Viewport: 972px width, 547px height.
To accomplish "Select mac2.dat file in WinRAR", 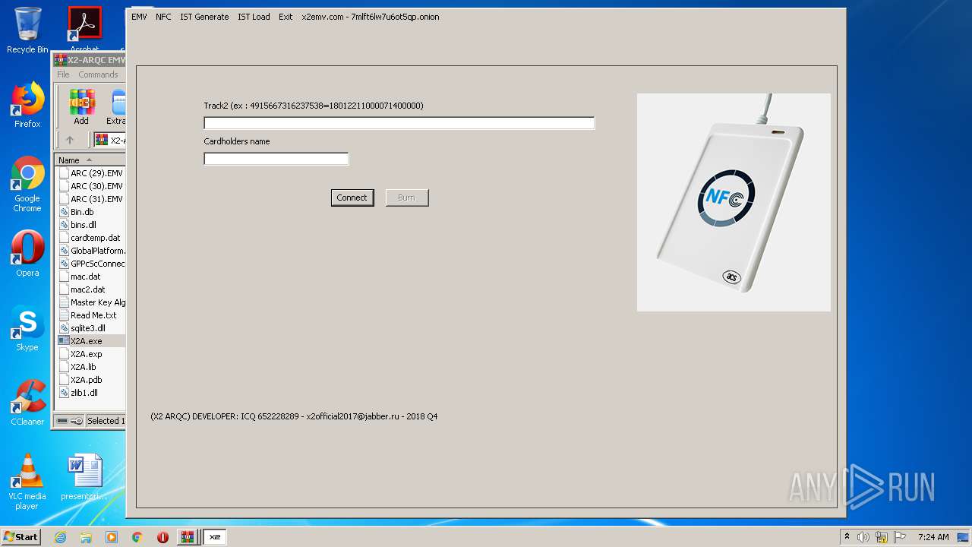I will pyautogui.click(x=82, y=289).
